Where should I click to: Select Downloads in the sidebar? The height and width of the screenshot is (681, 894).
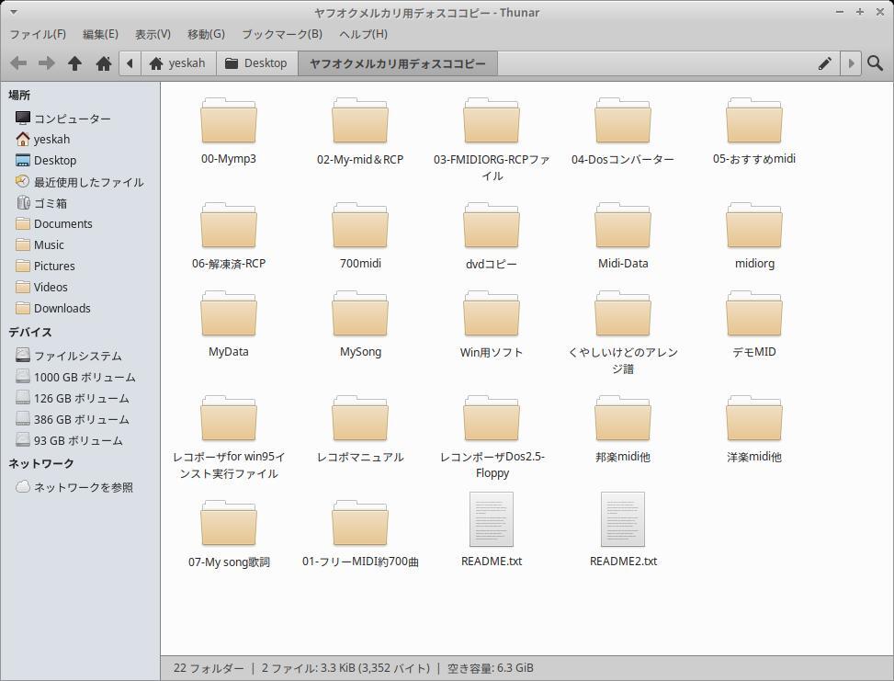point(62,308)
